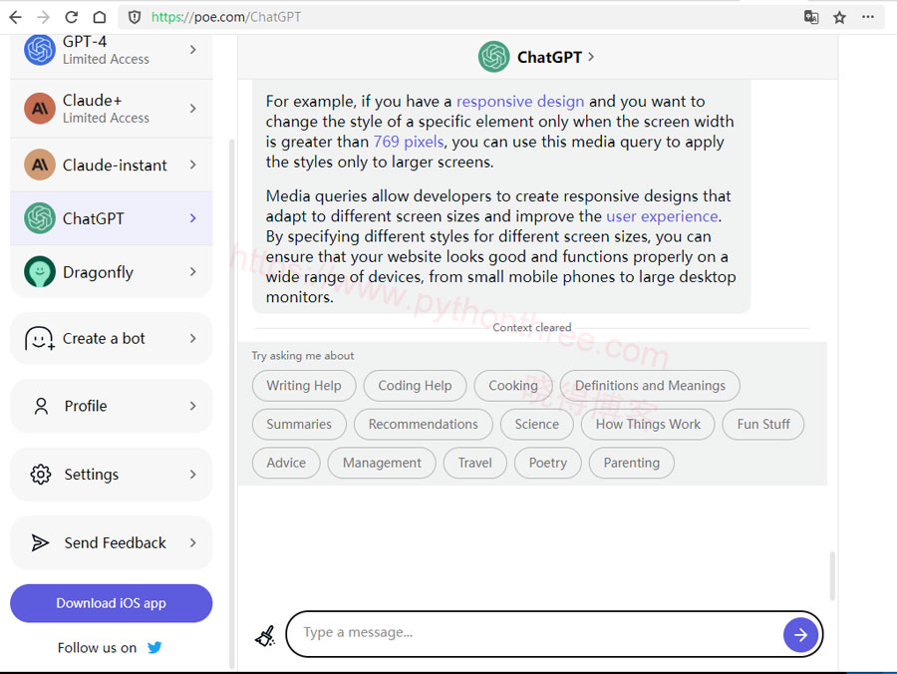Select the Claude+ bot entry

click(x=112, y=108)
